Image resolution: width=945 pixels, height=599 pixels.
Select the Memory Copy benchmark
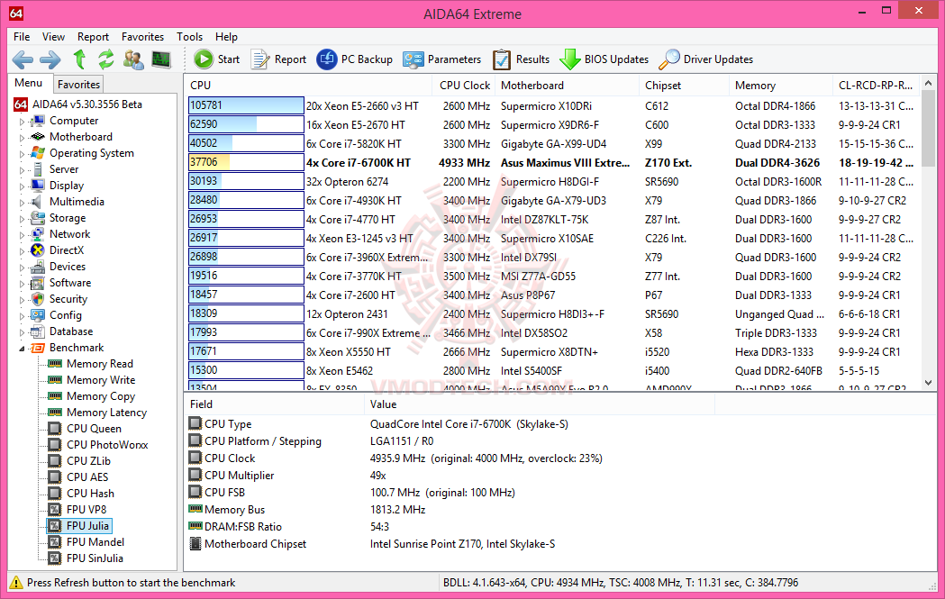click(101, 396)
